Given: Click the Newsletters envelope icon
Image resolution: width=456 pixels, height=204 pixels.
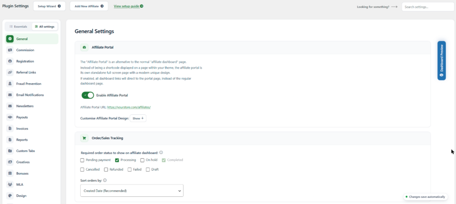Looking at the screenshot, I should pos(10,106).
